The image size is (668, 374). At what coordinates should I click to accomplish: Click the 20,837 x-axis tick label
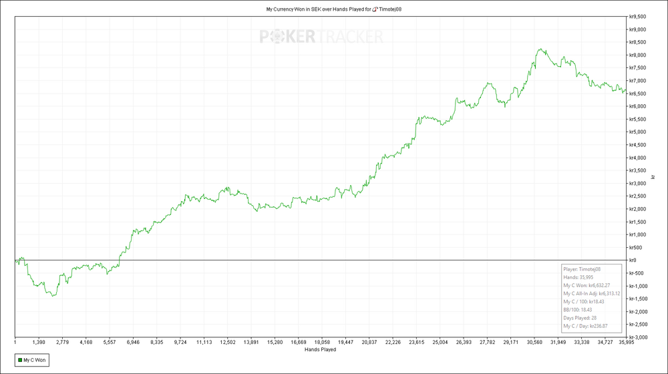[369, 342]
